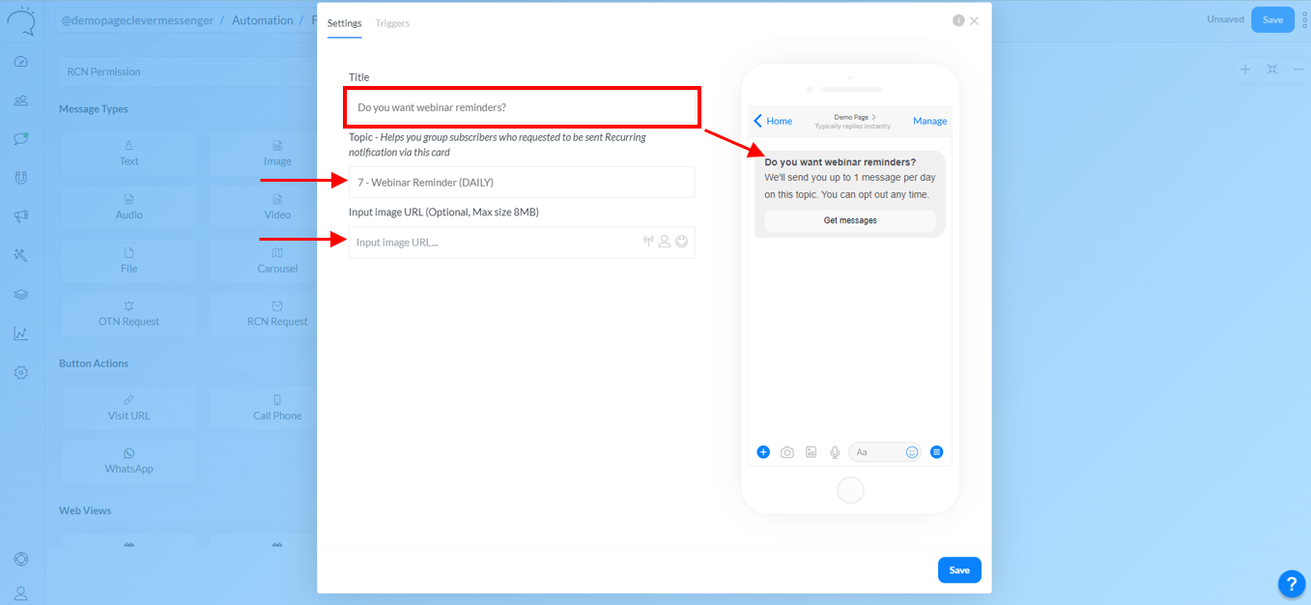The height and width of the screenshot is (605, 1311).
Task: Click the blue plus icon in phone preview
Action: pyautogui.click(x=763, y=451)
